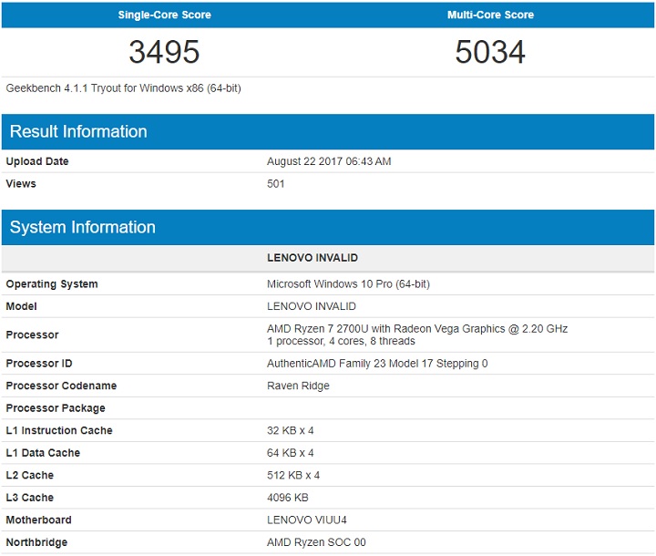This screenshot has height=556, width=656.
Task: Click the Upload Date row label
Action: tap(37, 161)
